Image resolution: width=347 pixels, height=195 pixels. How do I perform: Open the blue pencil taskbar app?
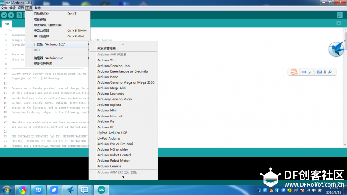(54, 190)
